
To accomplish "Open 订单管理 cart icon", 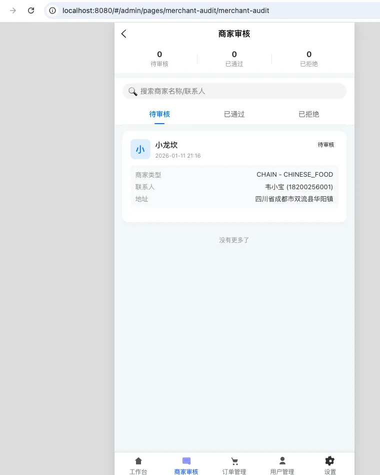I will (234, 461).
